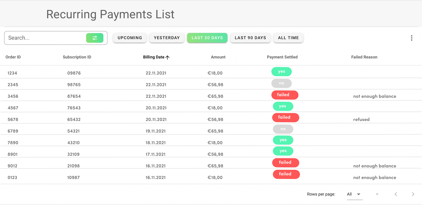422x211 pixels.
Task: Select order ID 9012 cell
Action: 12,166
